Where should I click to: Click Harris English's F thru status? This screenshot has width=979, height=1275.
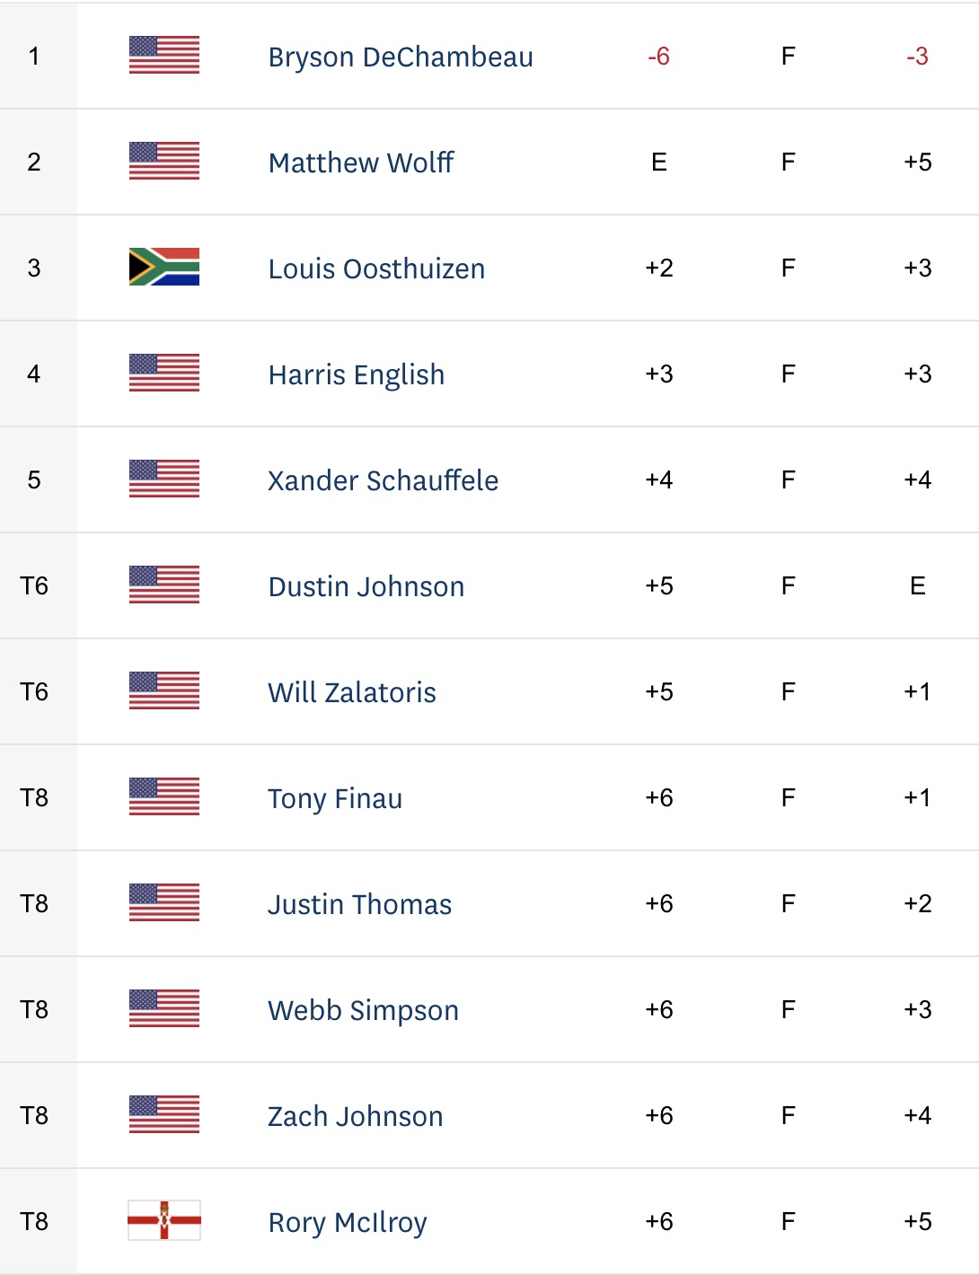[x=788, y=374]
